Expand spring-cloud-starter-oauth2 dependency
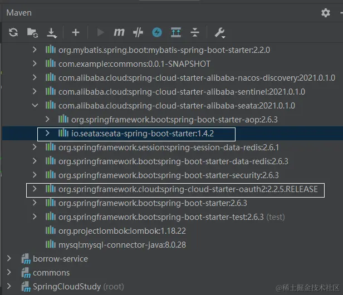This screenshot has height=295, width=343. (35, 189)
